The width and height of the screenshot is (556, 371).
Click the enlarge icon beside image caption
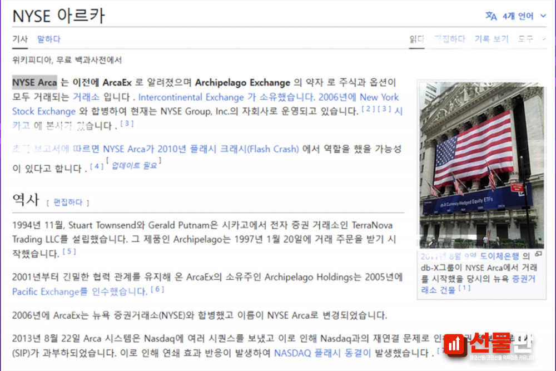(538, 254)
